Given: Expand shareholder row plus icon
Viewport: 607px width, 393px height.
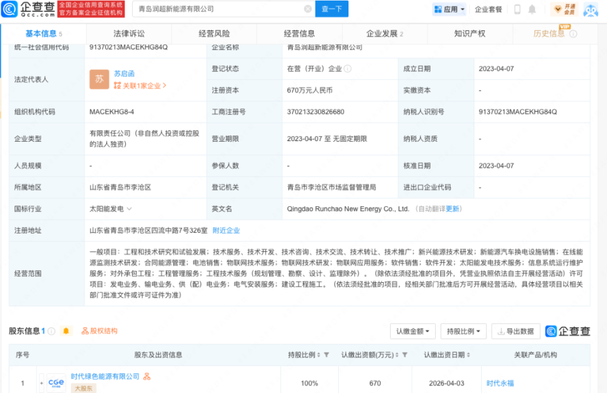Looking at the screenshot, I should pyautogui.click(x=42, y=384).
